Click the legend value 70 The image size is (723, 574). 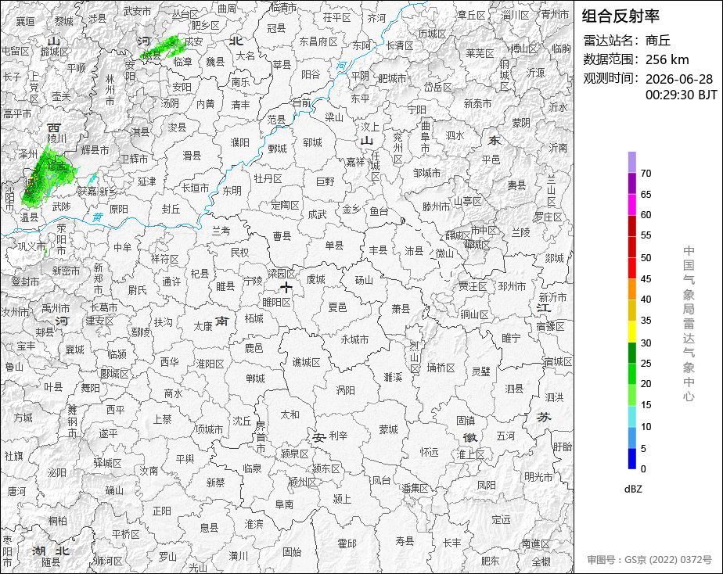click(x=646, y=173)
